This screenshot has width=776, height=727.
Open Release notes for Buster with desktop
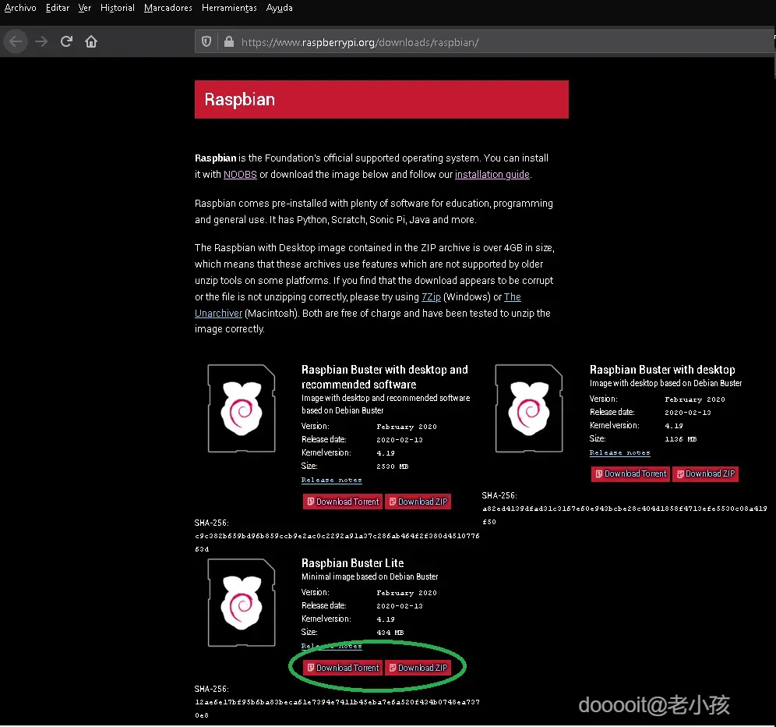coord(619,452)
